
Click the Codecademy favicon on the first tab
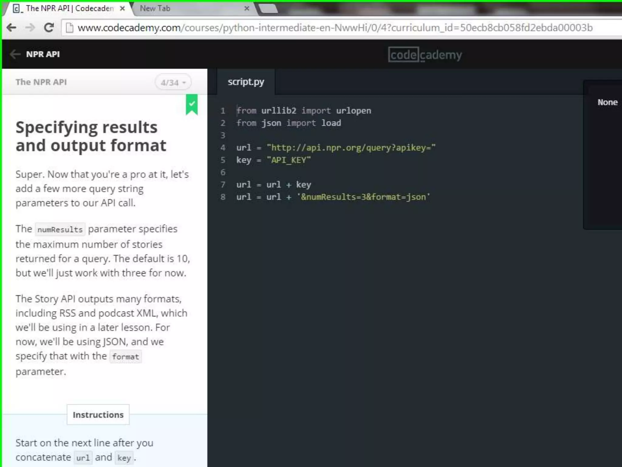pos(17,9)
